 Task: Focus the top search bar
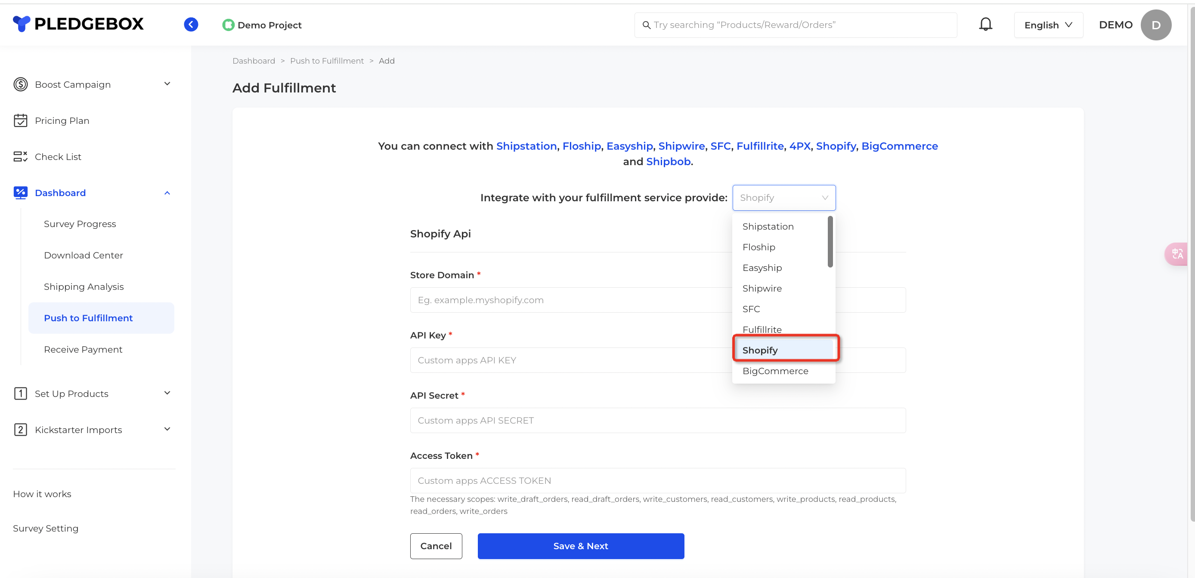[796, 25]
